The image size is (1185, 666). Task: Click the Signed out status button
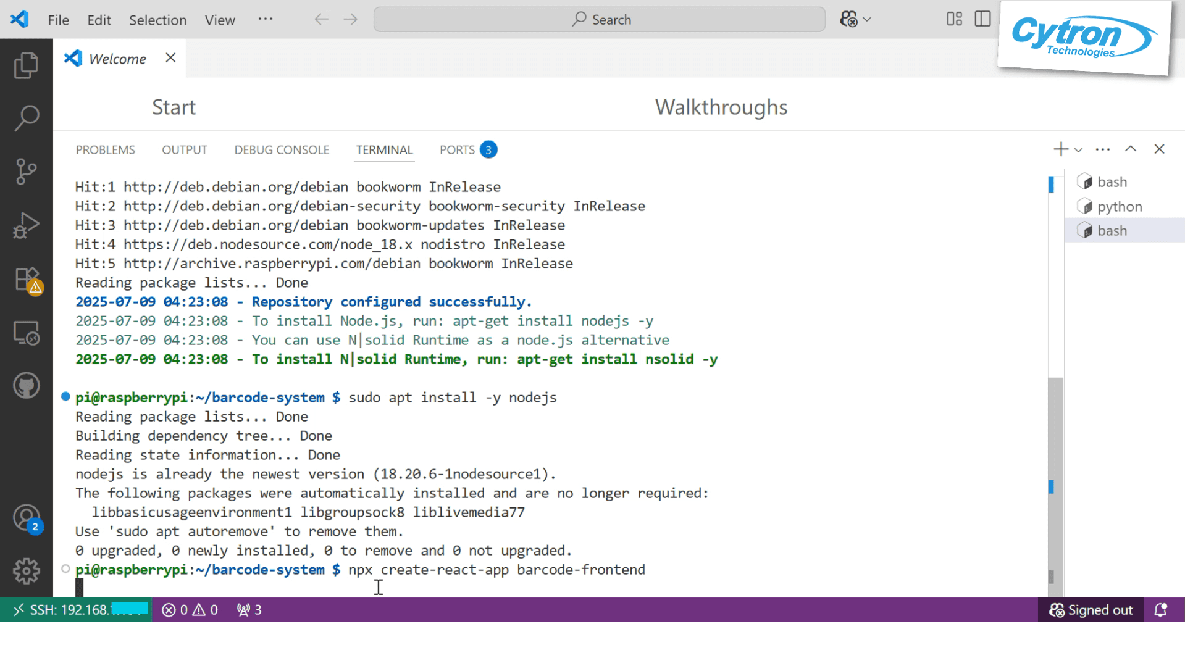(1091, 610)
